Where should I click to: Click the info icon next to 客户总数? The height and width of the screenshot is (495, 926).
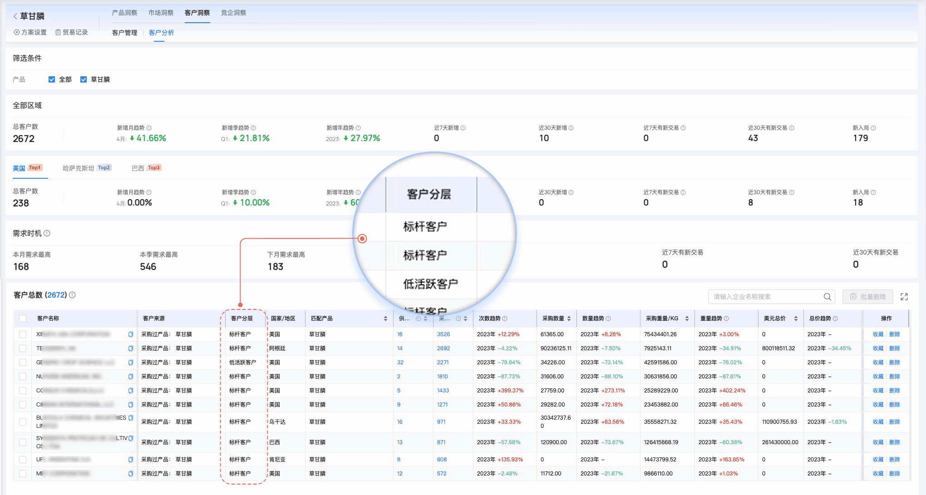72,295
